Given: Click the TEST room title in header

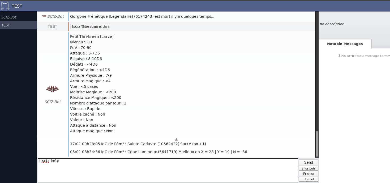Looking at the screenshot, I should tap(17, 6).
